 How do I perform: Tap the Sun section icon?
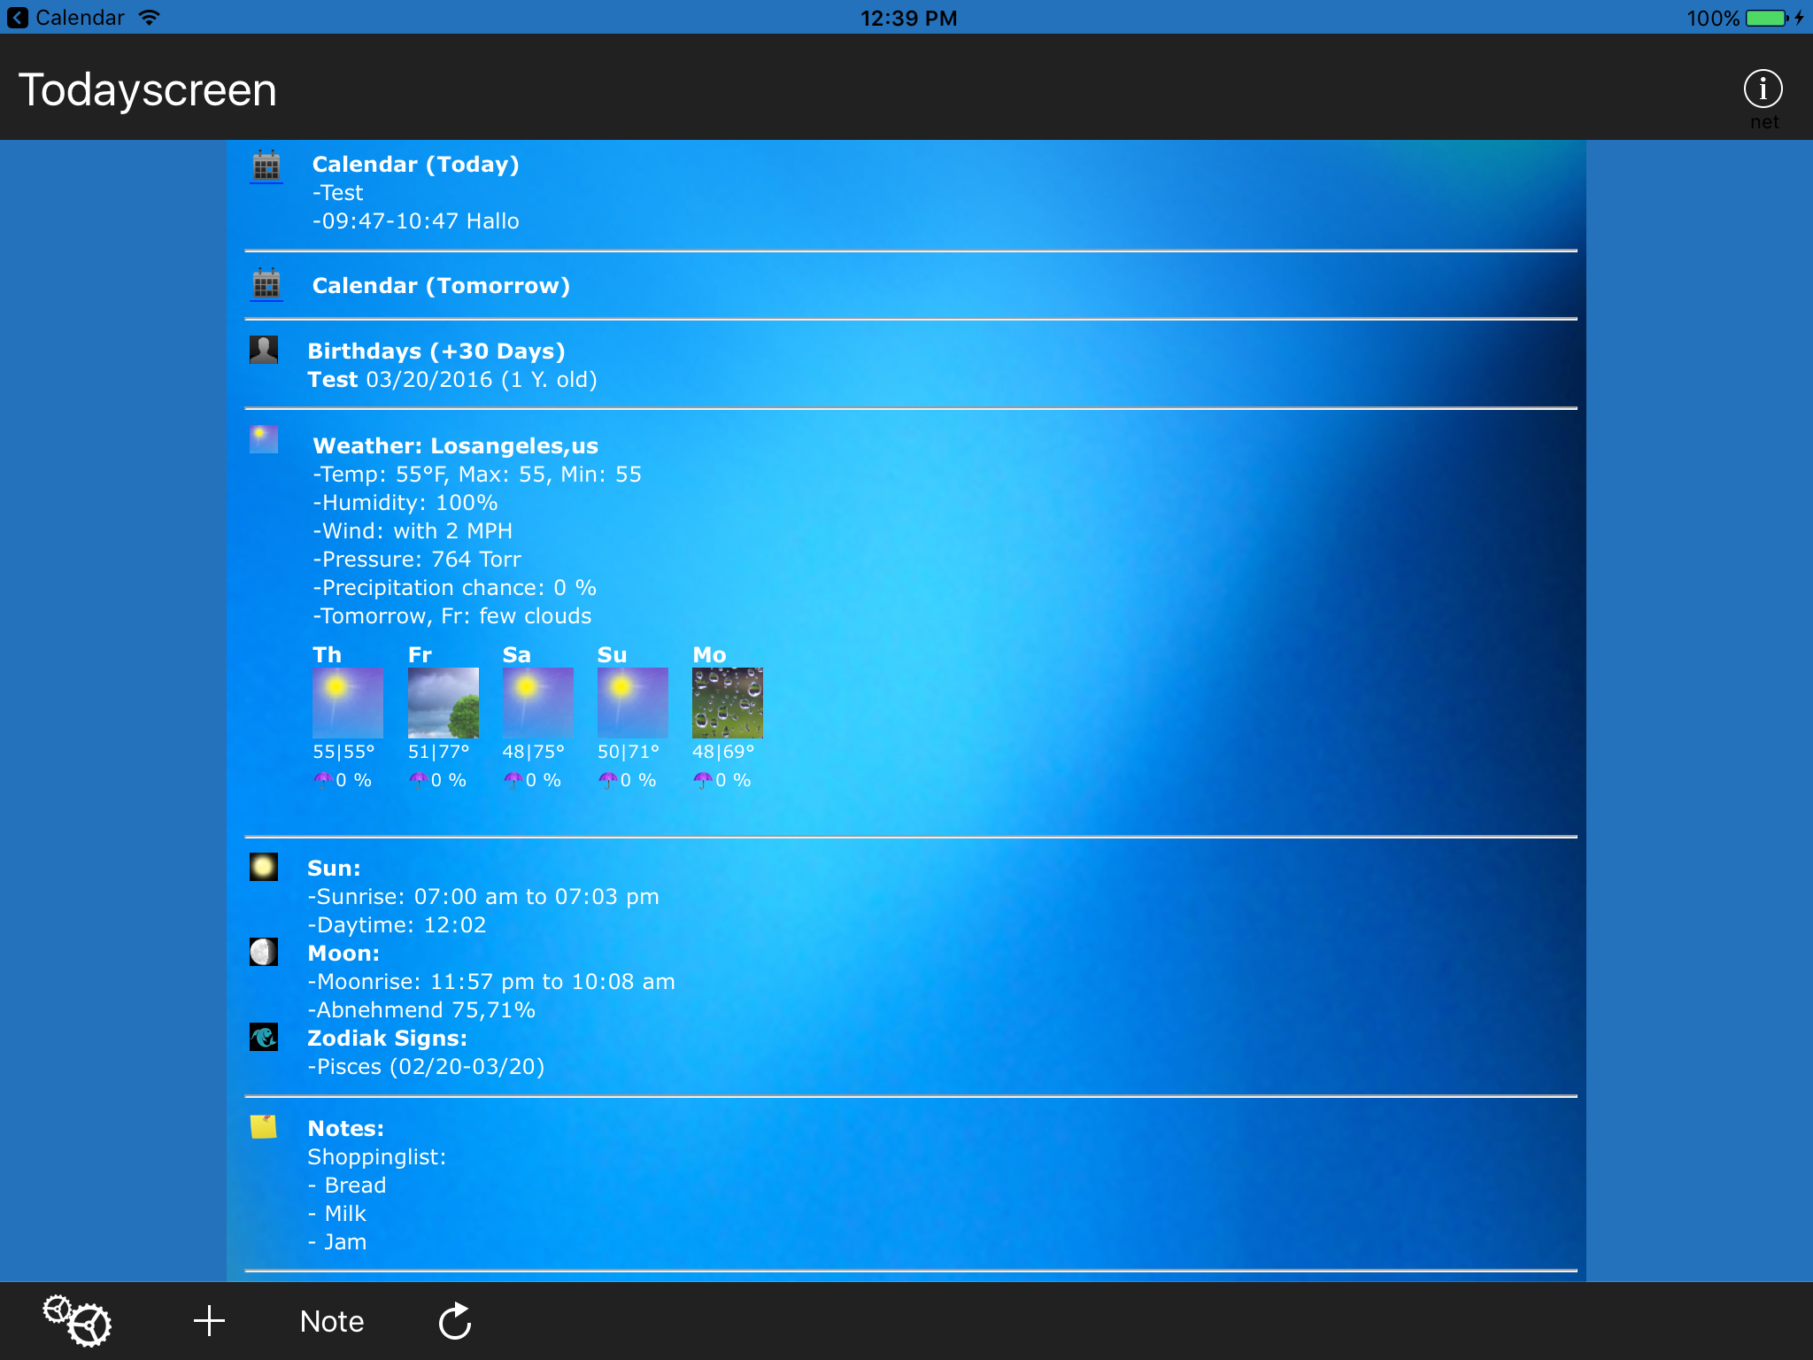pos(264,867)
